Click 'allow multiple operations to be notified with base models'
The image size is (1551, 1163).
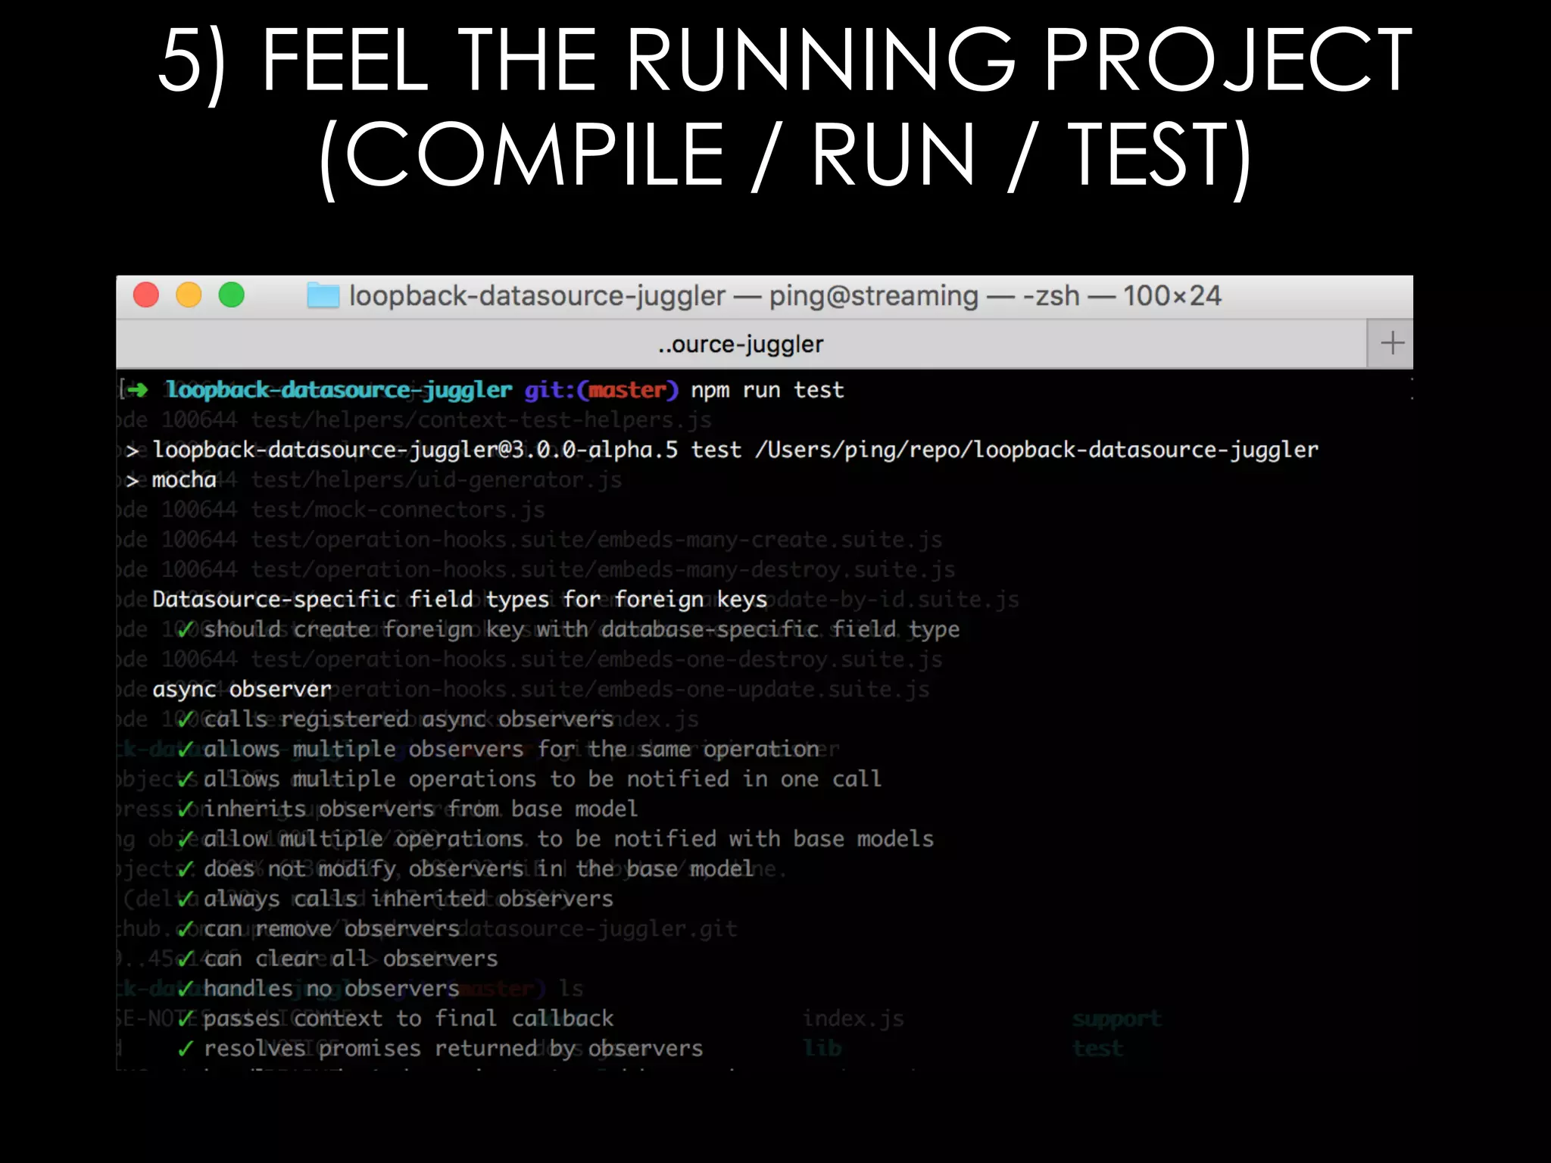point(568,839)
